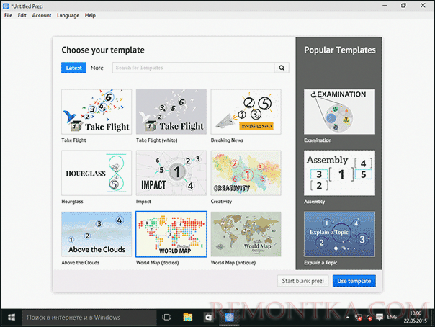Select the Hourglass template thumbnail
The height and width of the screenshot is (327, 435).
(x=97, y=173)
